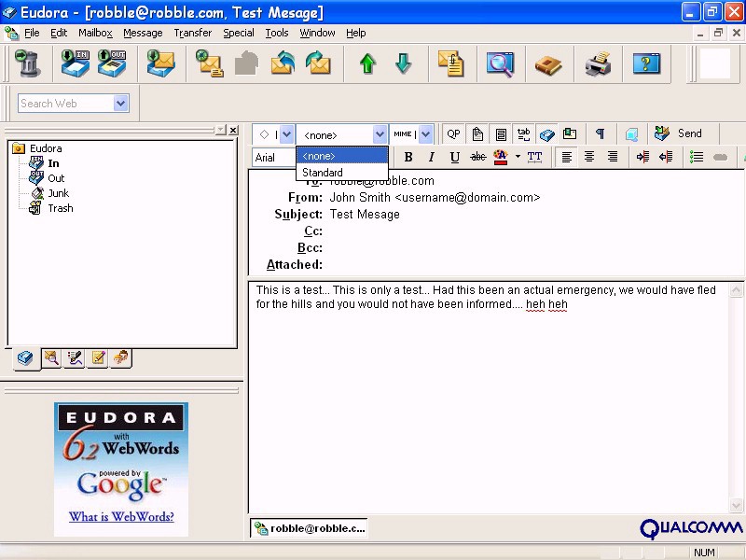The height and width of the screenshot is (560, 746).
Task: Click the Increase Indent icon
Action: [642, 157]
